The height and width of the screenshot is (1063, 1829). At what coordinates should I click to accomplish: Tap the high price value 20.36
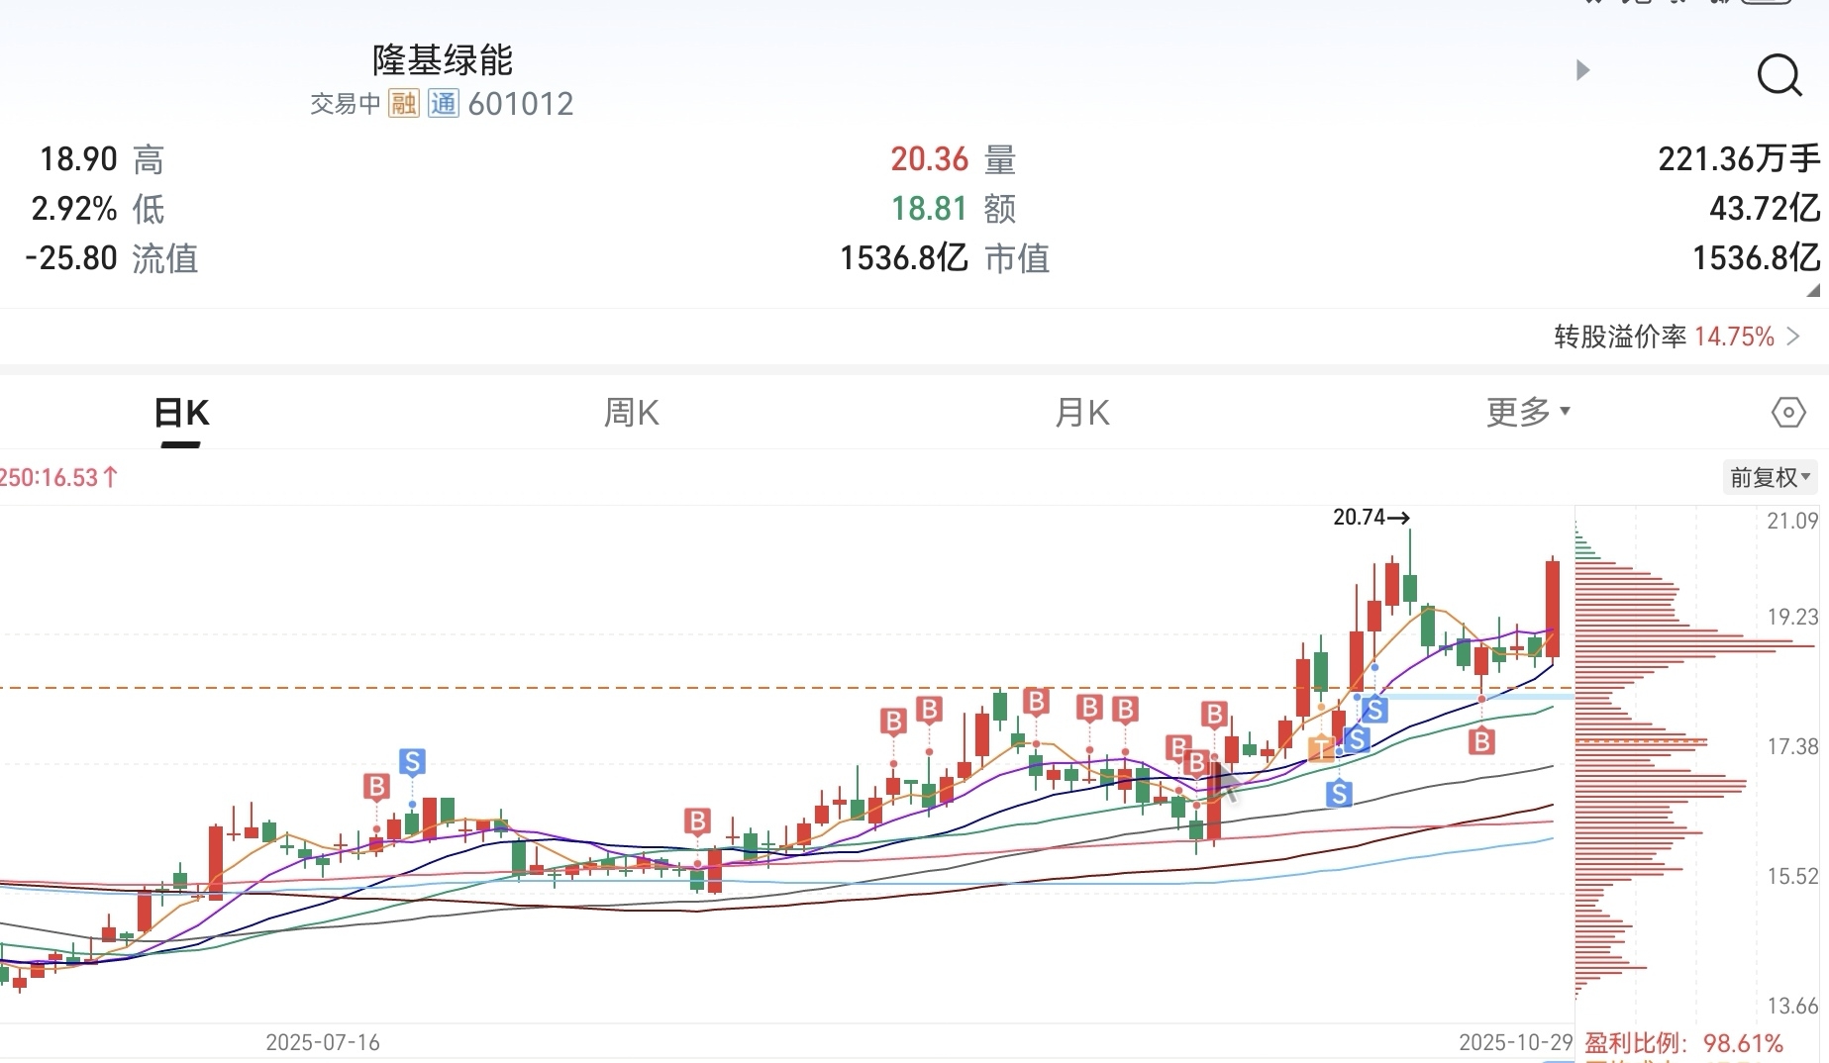click(x=929, y=159)
